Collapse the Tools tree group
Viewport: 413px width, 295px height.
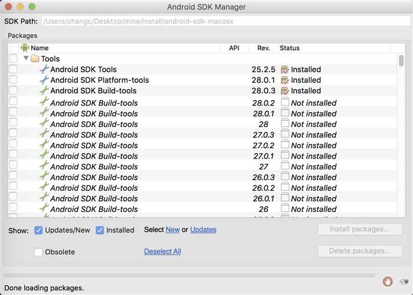(x=26, y=58)
